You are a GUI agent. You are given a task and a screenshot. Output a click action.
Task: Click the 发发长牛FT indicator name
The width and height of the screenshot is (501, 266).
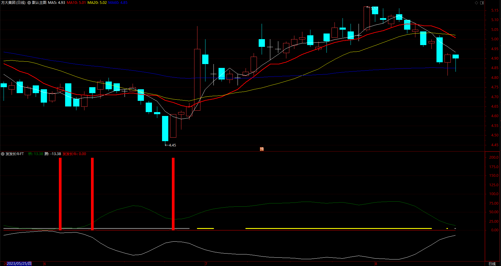[15, 154]
